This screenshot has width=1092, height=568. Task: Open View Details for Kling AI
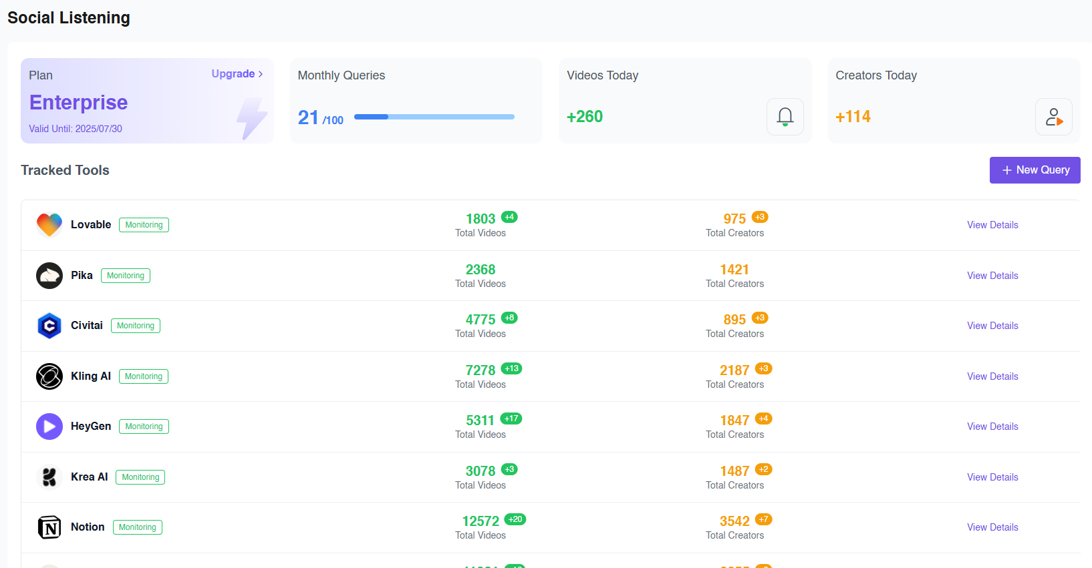click(992, 376)
